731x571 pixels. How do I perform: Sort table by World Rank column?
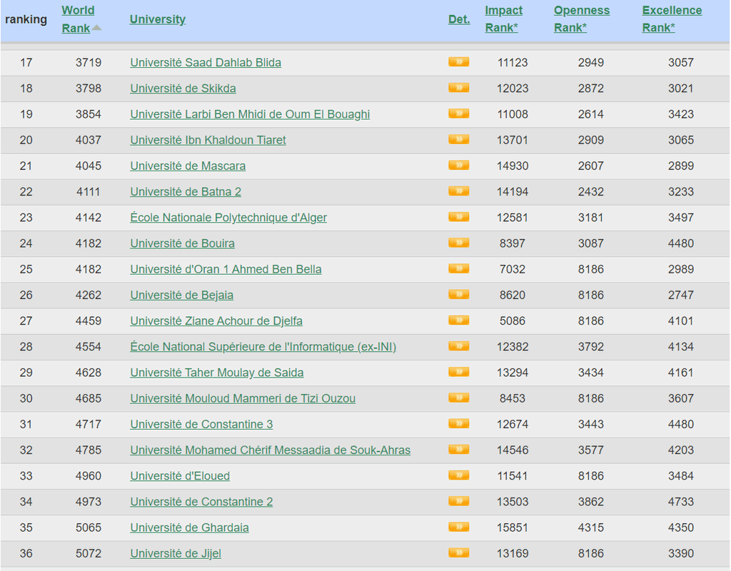tap(78, 19)
